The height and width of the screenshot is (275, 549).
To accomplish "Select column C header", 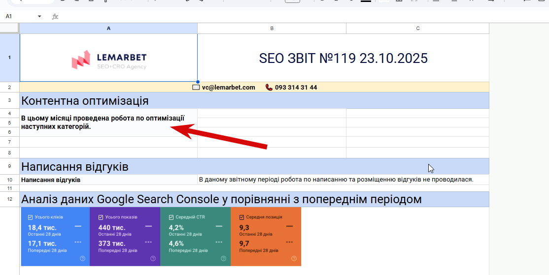I will (418, 29).
